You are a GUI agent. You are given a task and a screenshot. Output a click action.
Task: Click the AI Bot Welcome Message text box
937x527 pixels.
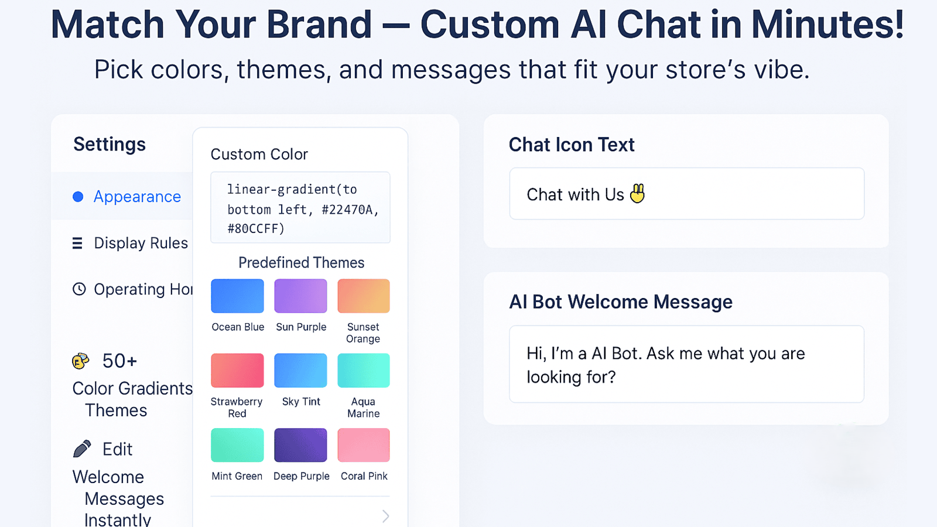(x=687, y=364)
